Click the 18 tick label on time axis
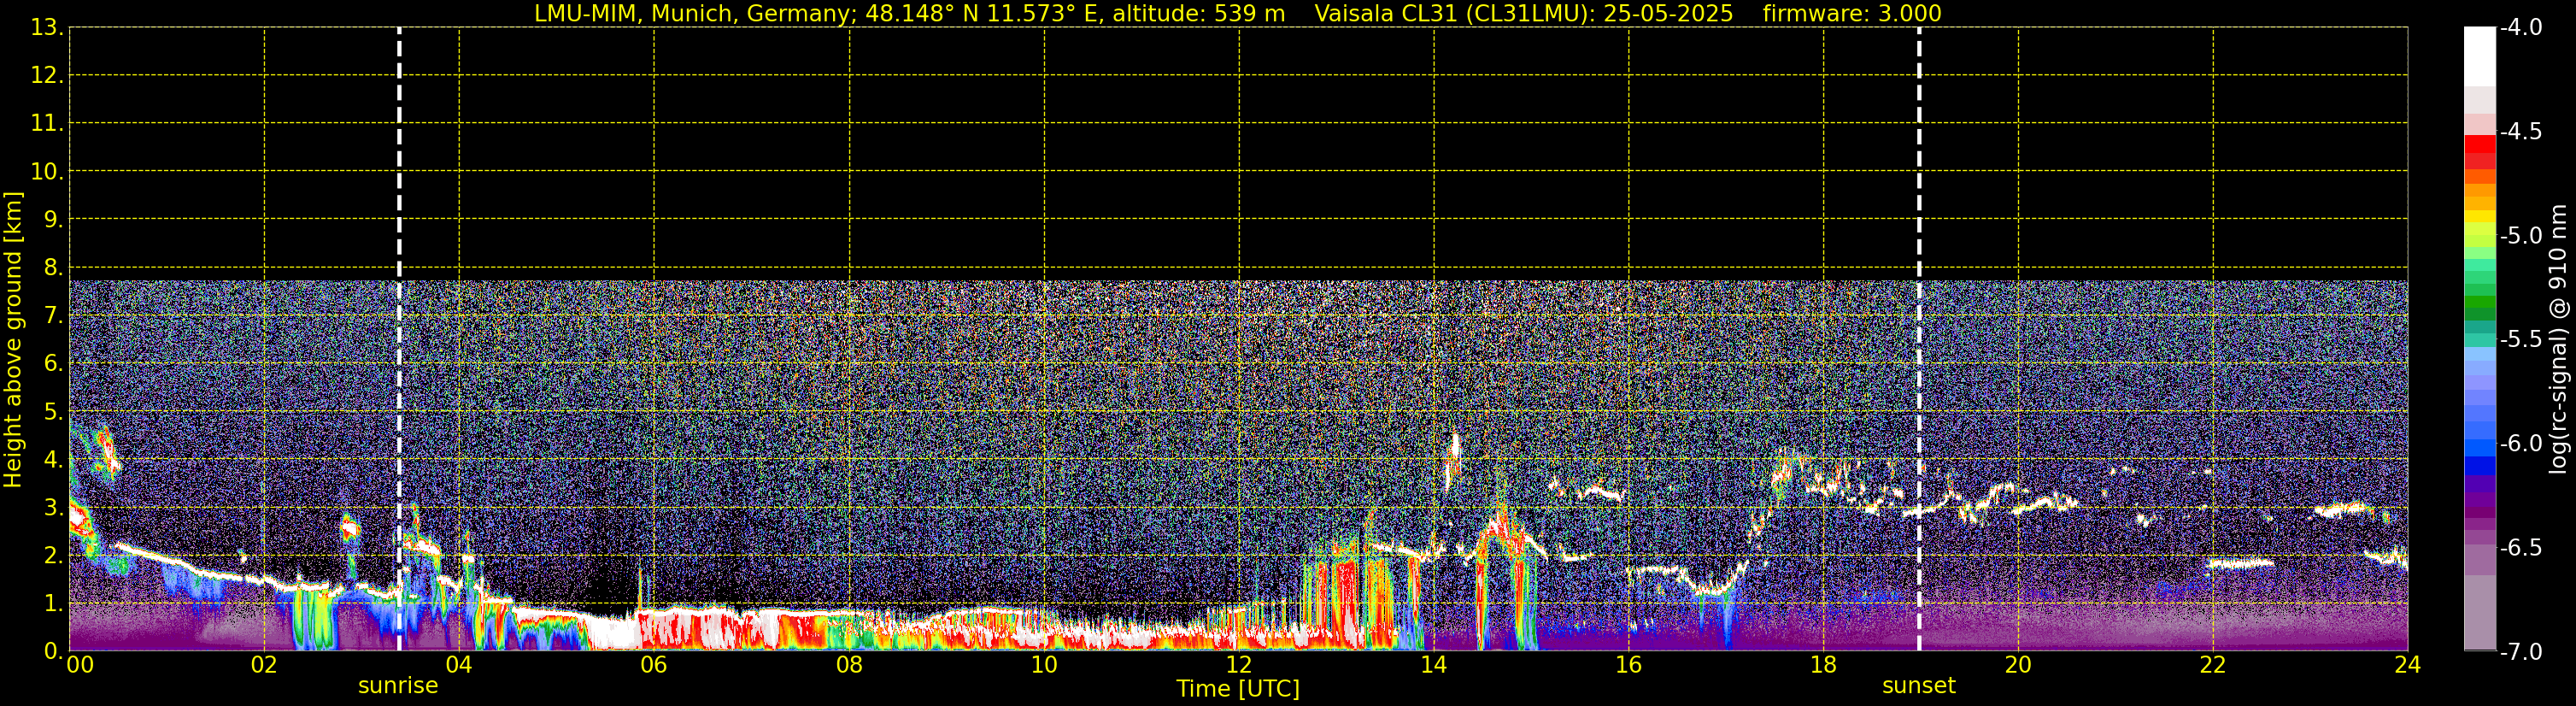This screenshot has height=706, width=2576. 1823,664
